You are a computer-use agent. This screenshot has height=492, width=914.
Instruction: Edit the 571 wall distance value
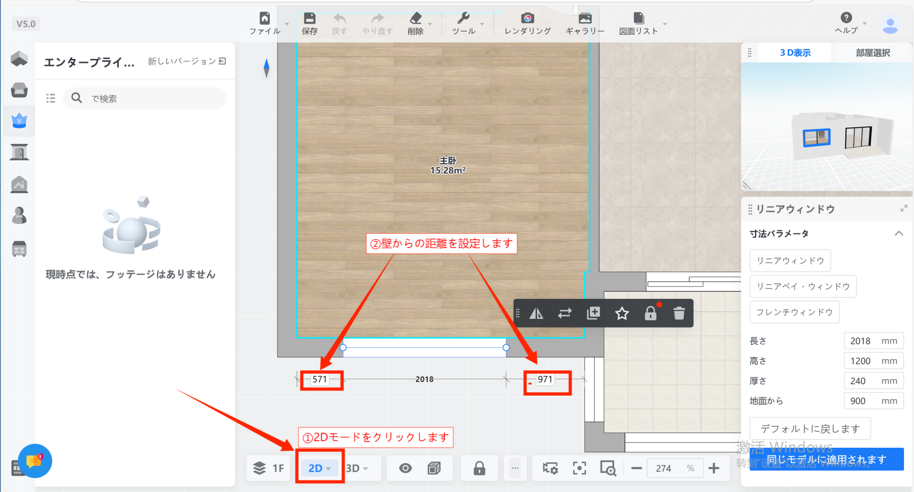[320, 379]
